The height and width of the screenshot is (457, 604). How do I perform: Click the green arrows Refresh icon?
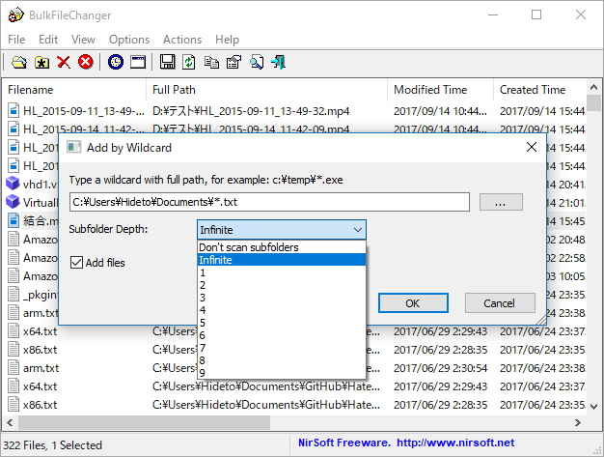point(189,62)
